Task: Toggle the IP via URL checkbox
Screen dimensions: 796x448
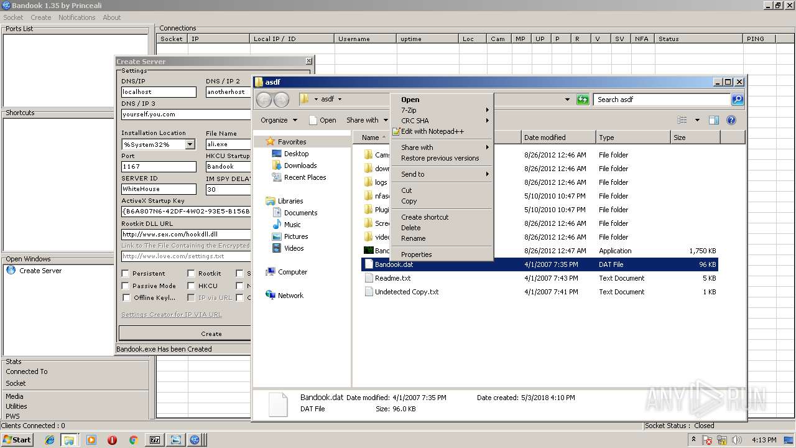Action: (x=192, y=297)
